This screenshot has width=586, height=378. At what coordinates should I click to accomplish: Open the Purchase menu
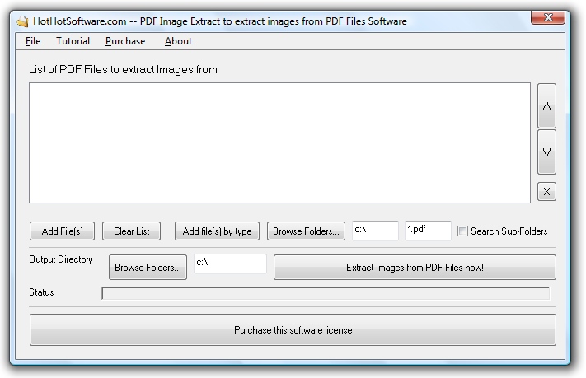125,41
